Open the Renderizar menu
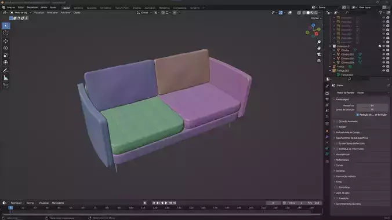This screenshot has height=220, width=392. (32, 8)
